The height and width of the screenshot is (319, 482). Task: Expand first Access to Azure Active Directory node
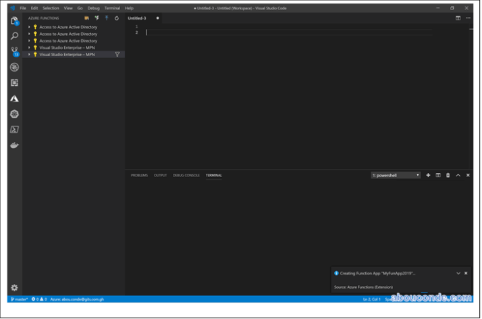pyautogui.click(x=29, y=27)
